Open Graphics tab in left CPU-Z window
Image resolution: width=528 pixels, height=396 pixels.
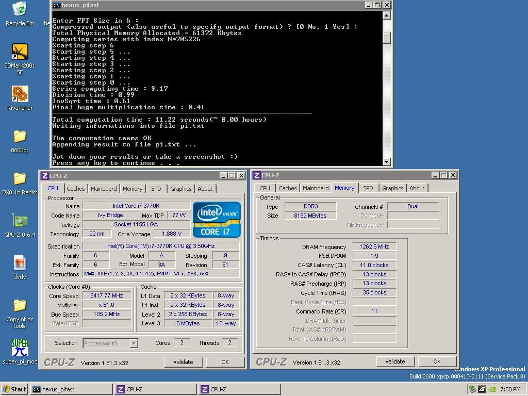pyautogui.click(x=181, y=189)
